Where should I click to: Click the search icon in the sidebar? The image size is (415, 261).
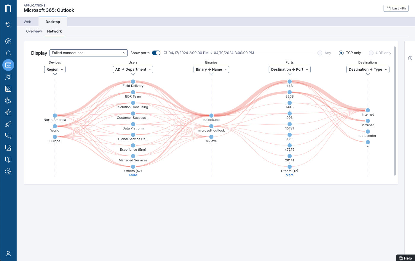(x=8, y=25)
